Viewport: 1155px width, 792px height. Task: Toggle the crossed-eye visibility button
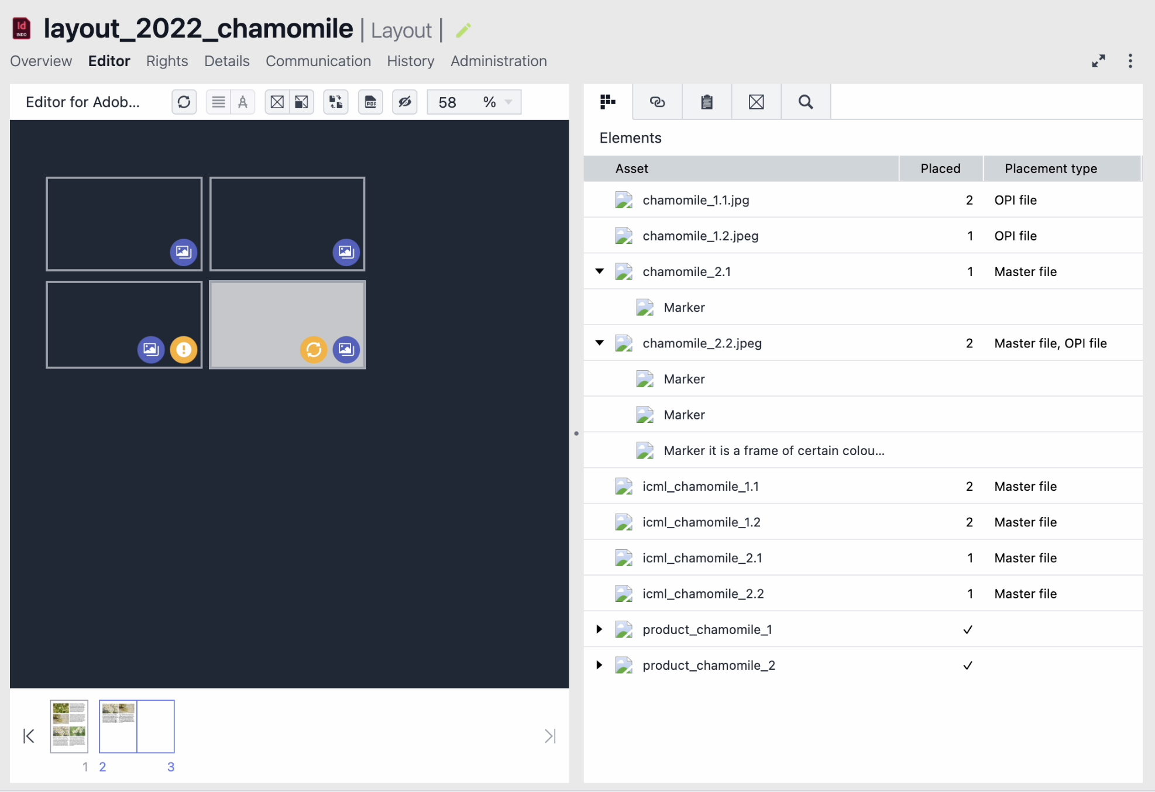(405, 102)
